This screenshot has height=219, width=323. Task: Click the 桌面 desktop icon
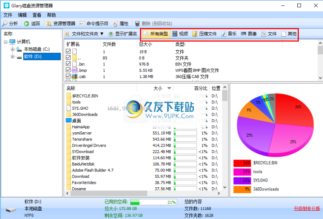coord(69,120)
